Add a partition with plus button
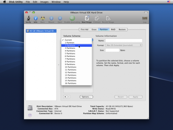 pos(65,97)
